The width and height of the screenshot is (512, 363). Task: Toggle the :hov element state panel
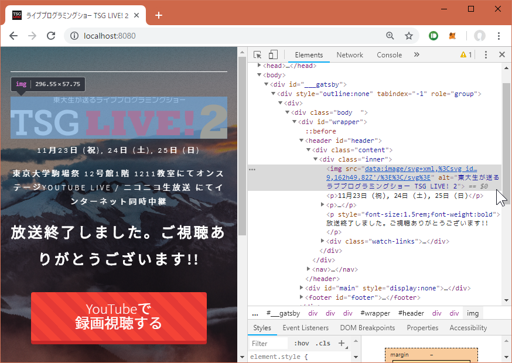pos(301,344)
